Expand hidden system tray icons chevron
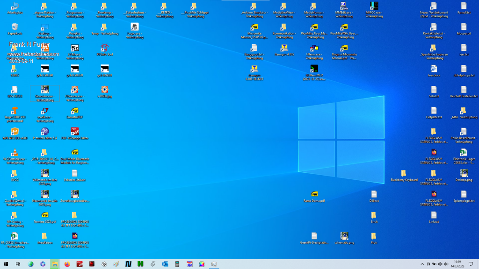Image resolution: width=479 pixels, height=269 pixels. click(422, 264)
